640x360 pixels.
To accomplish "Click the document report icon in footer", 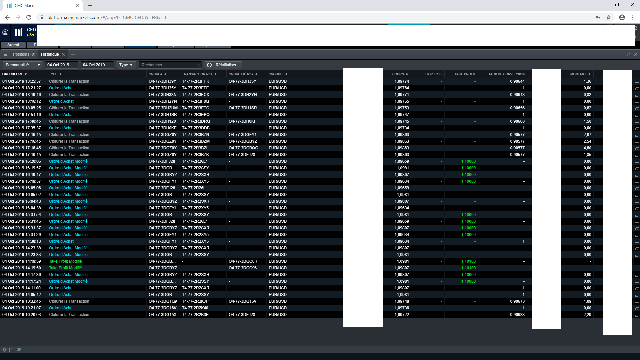I will pyautogui.click(x=11, y=350).
